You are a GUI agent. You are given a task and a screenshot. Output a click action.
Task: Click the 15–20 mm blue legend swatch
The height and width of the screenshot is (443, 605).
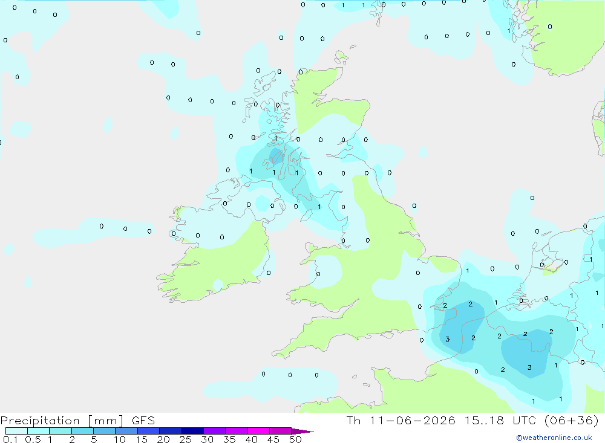pos(149,431)
